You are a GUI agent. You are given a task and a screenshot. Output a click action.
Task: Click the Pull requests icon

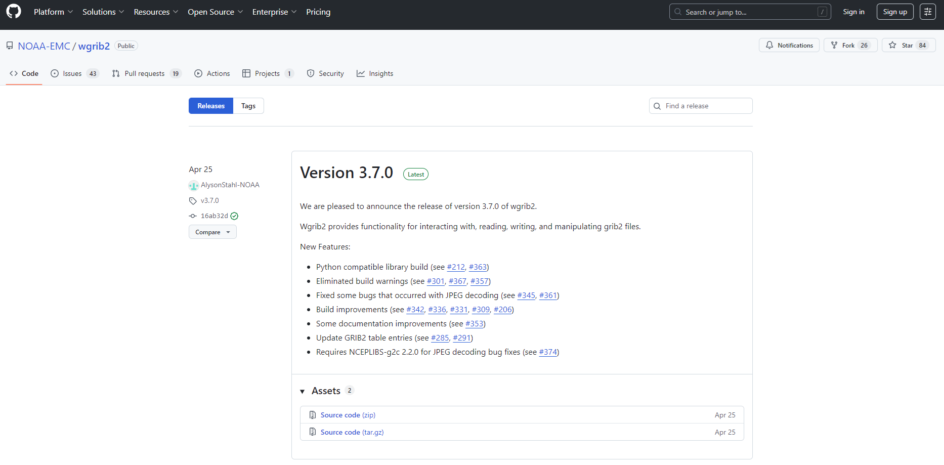(116, 73)
